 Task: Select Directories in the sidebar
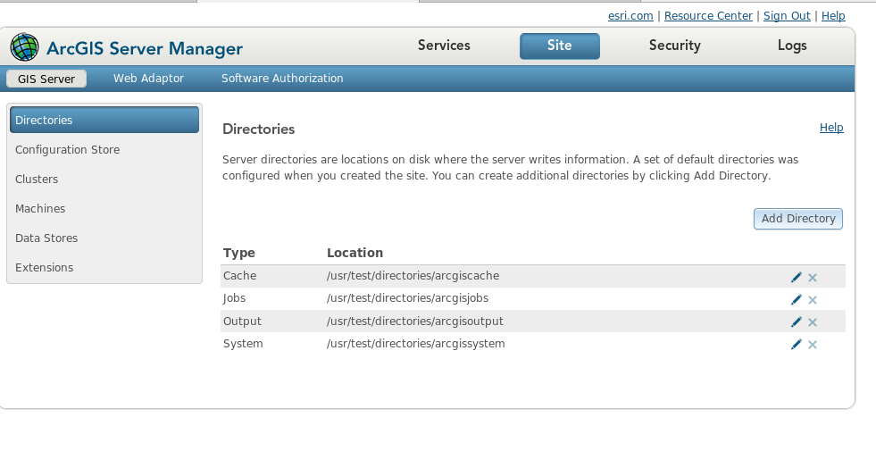pos(104,120)
